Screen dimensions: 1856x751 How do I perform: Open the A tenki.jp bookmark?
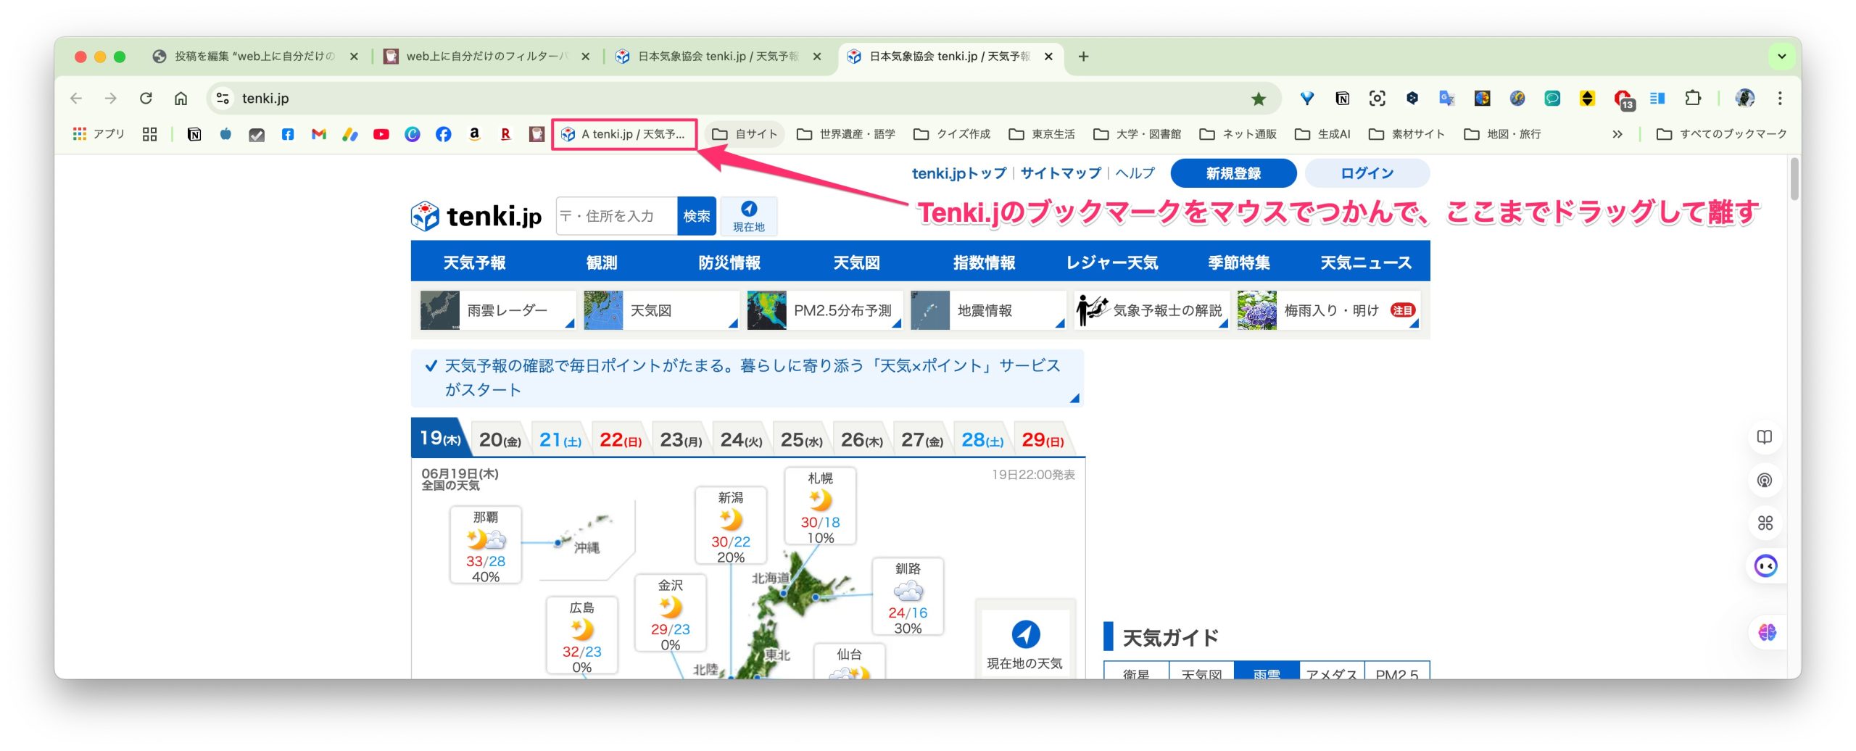623,134
